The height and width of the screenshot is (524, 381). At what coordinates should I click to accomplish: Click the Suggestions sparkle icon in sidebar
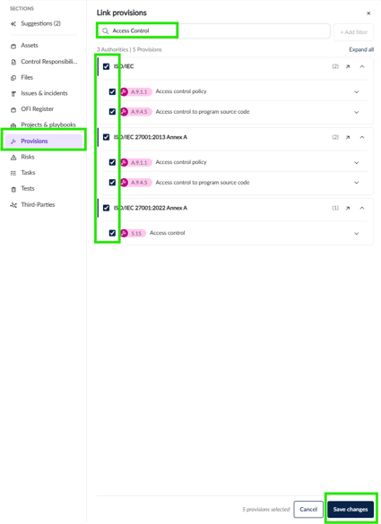click(x=13, y=23)
